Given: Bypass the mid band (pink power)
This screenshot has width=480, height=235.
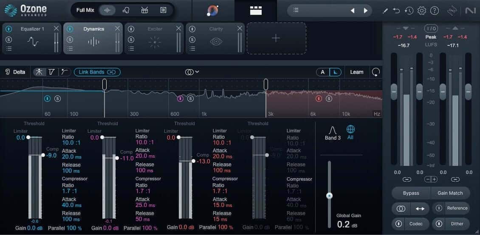Looking at the screenshot, I should coord(180,99).
